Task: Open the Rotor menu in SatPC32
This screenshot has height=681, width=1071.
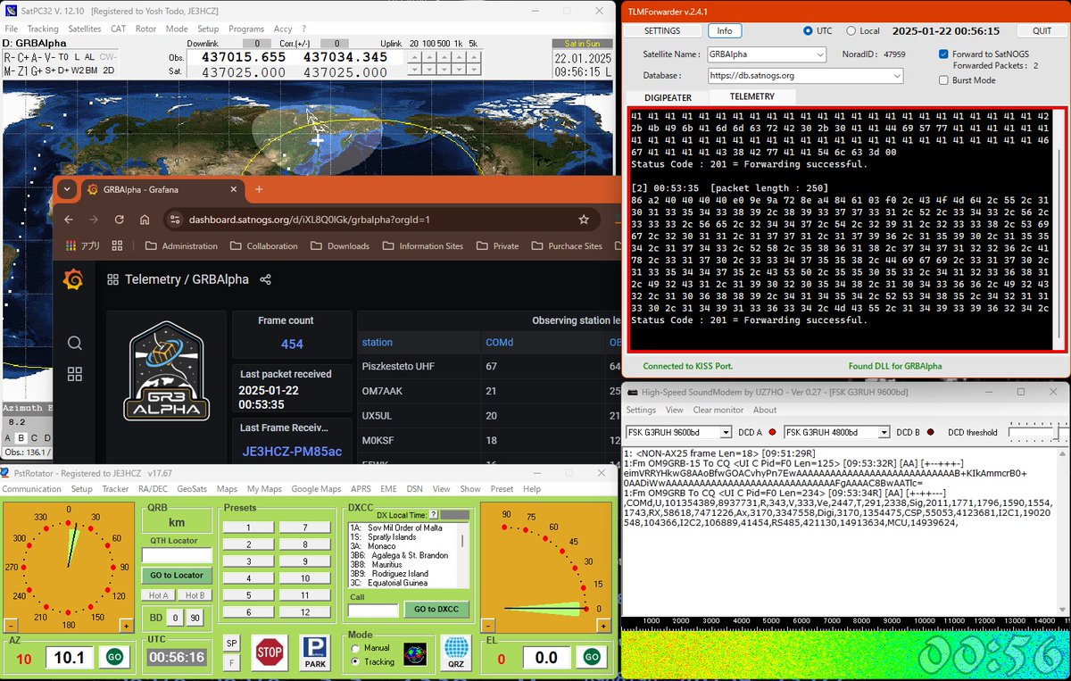Action: tap(145, 29)
